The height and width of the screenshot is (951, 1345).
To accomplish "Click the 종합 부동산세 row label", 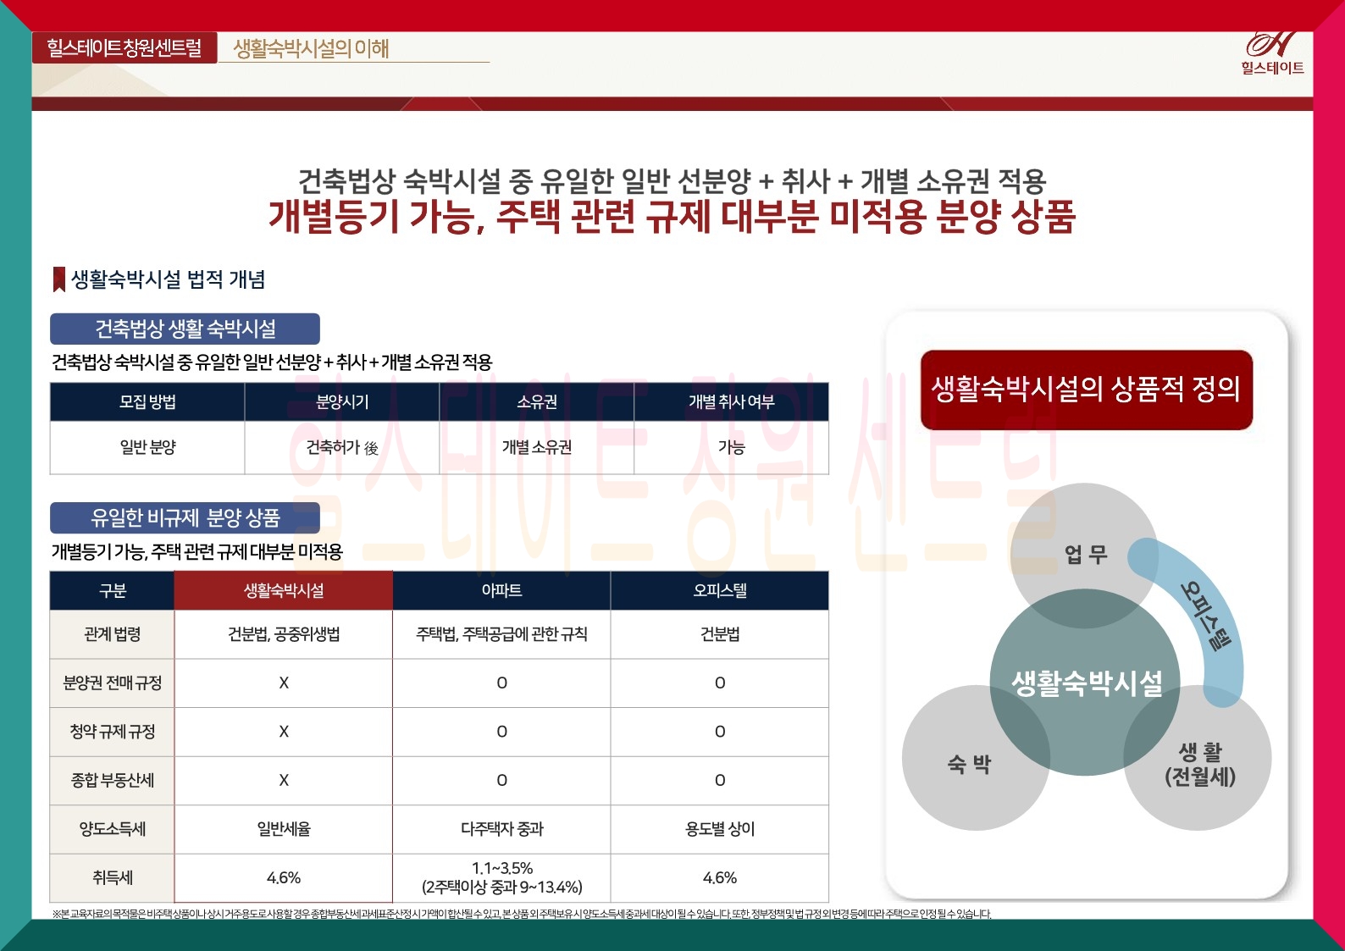I will [x=113, y=780].
